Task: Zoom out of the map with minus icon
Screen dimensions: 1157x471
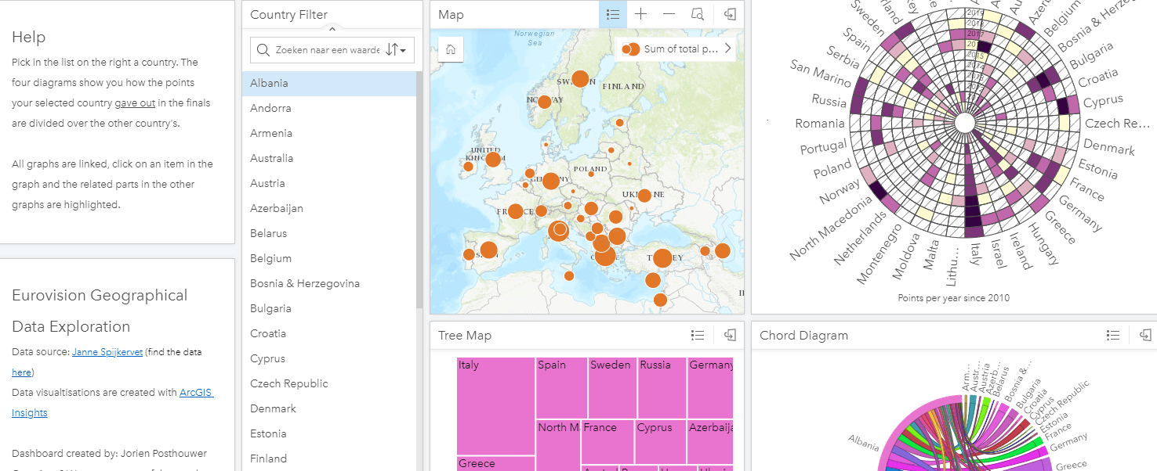Action: click(669, 14)
